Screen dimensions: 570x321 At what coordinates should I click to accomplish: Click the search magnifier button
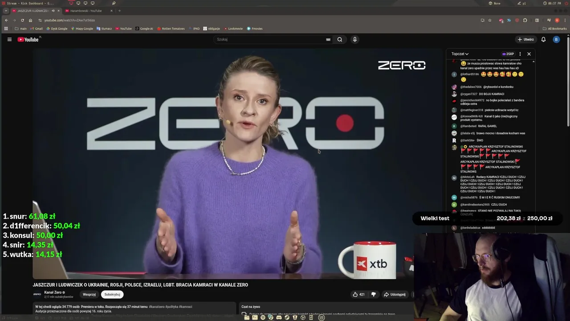(x=340, y=39)
